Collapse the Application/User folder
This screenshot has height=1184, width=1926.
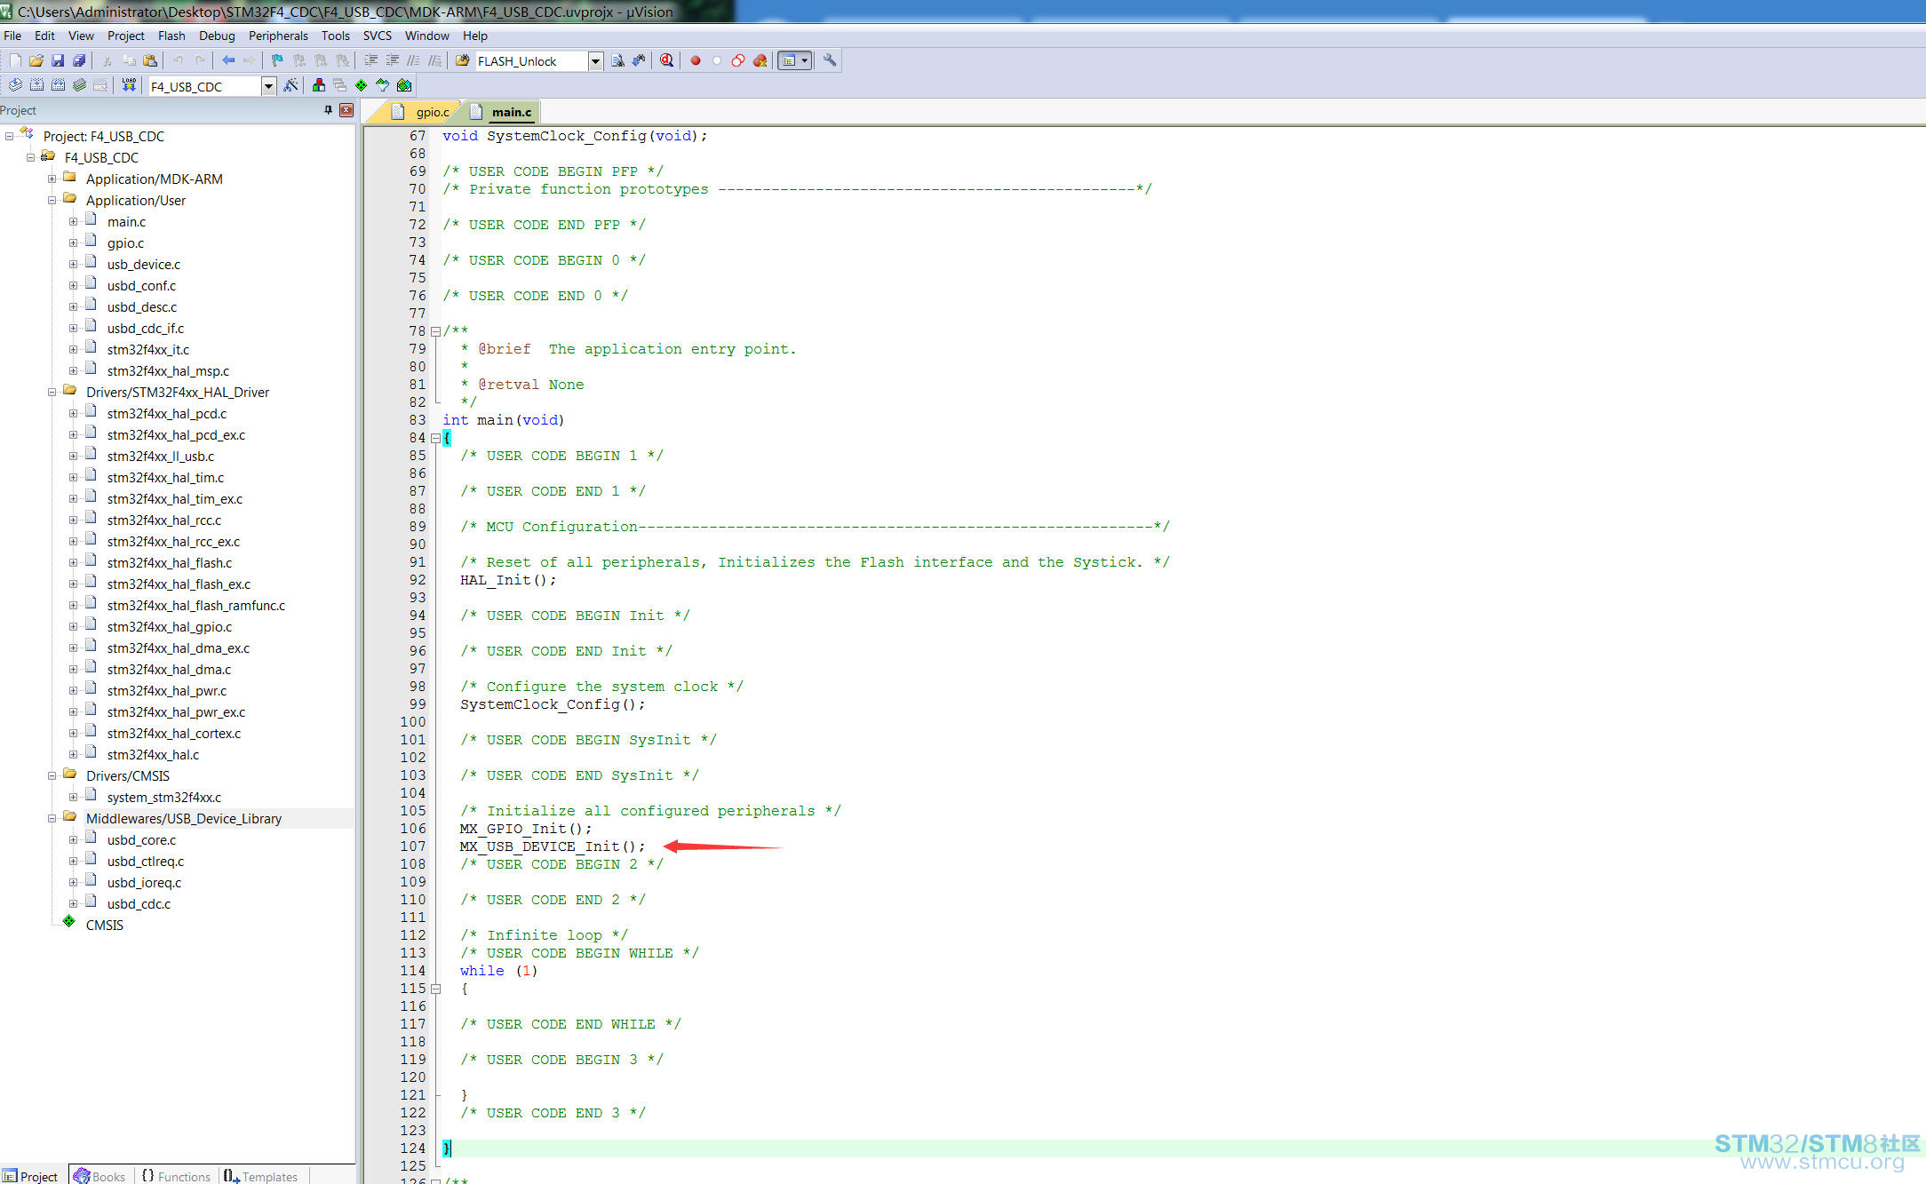[x=52, y=201]
